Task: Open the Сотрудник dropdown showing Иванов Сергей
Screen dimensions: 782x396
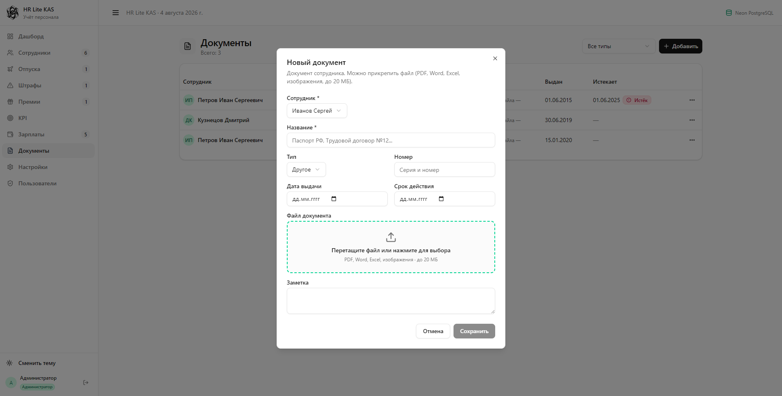Action: (x=317, y=111)
